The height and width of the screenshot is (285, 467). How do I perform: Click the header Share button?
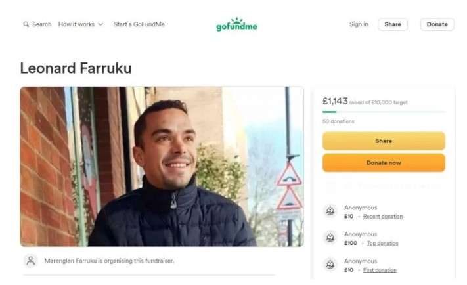pos(393,24)
